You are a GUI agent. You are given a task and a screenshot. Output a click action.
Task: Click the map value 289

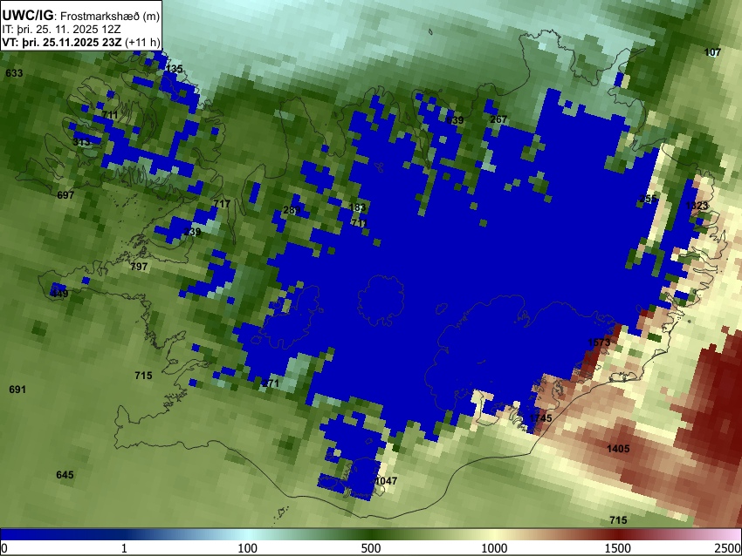pos(292,210)
